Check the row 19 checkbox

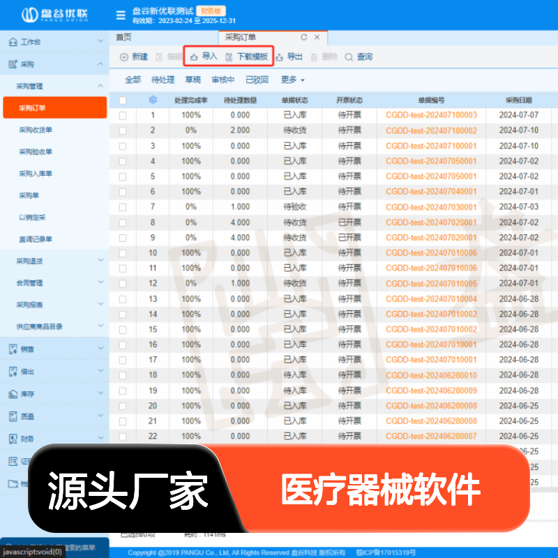(123, 391)
